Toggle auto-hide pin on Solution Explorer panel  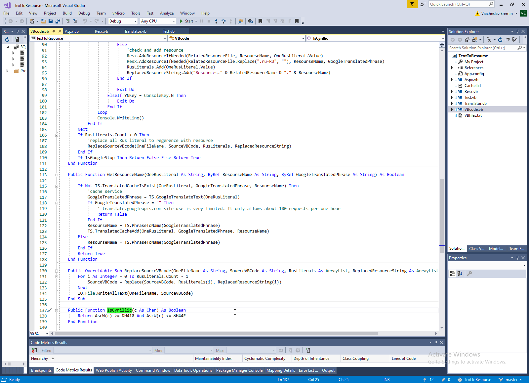coord(517,31)
